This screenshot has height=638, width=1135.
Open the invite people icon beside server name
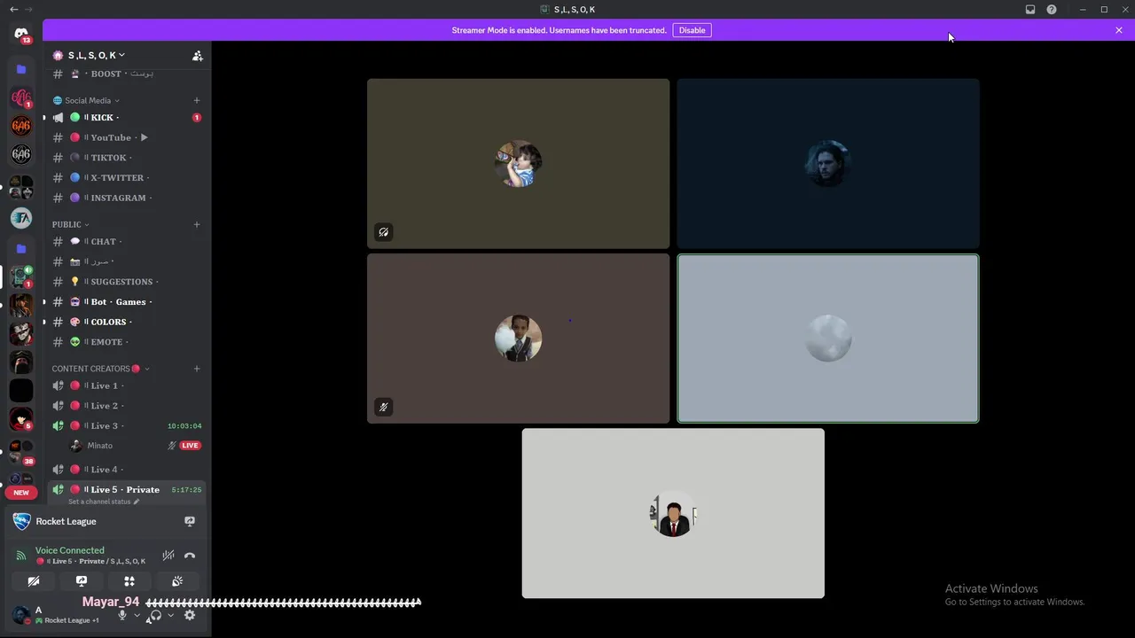(x=198, y=55)
